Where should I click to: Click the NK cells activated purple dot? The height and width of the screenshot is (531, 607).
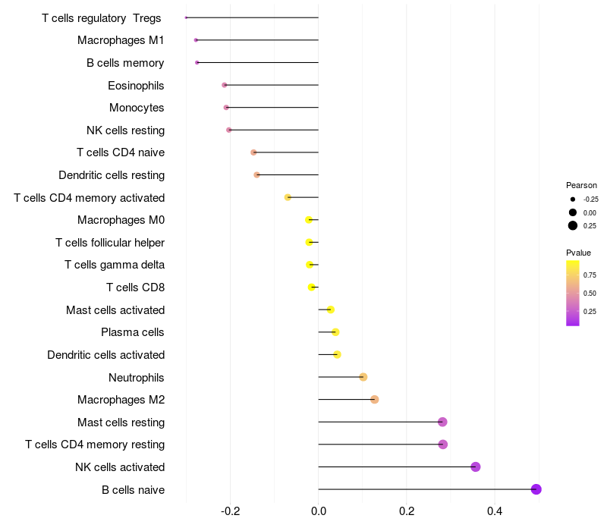coord(476,467)
